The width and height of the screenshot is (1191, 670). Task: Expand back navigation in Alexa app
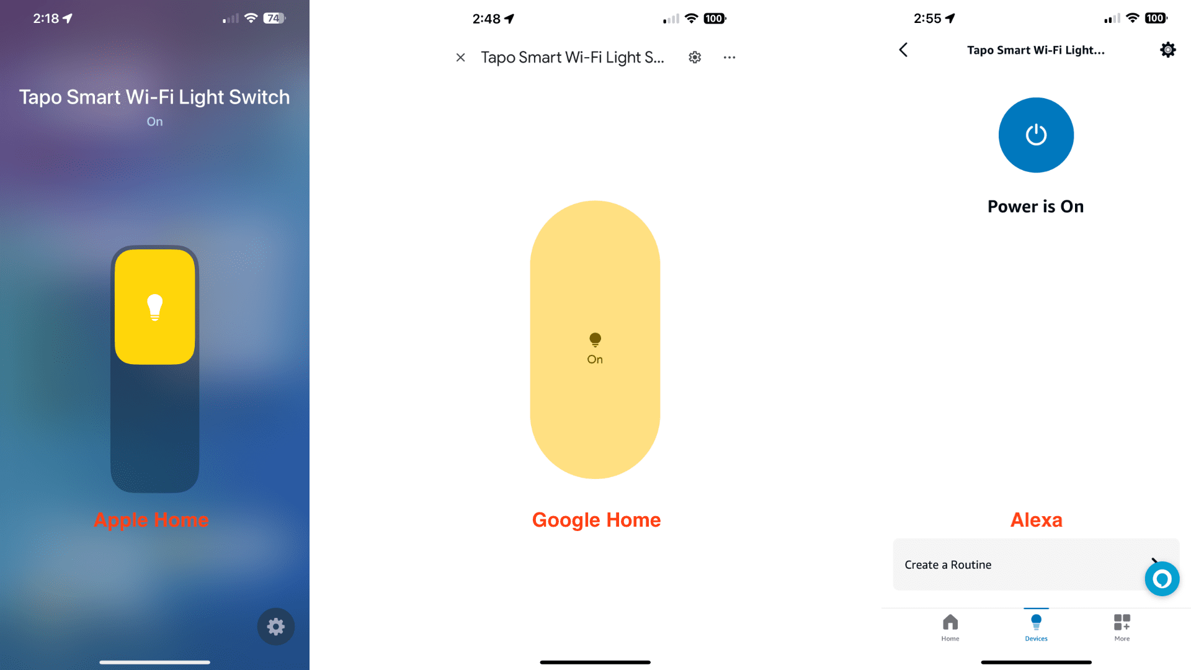point(904,50)
